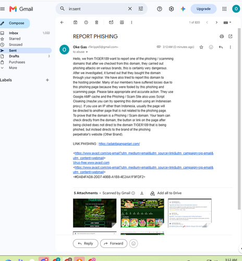242x261 pixels.
Task: Open the casino games attachment thumbnail
Action: [x=142, y=213]
